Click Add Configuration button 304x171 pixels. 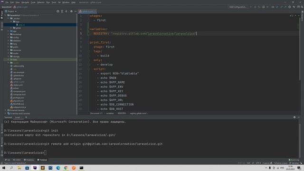pyautogui.click(x=237, y=7)
